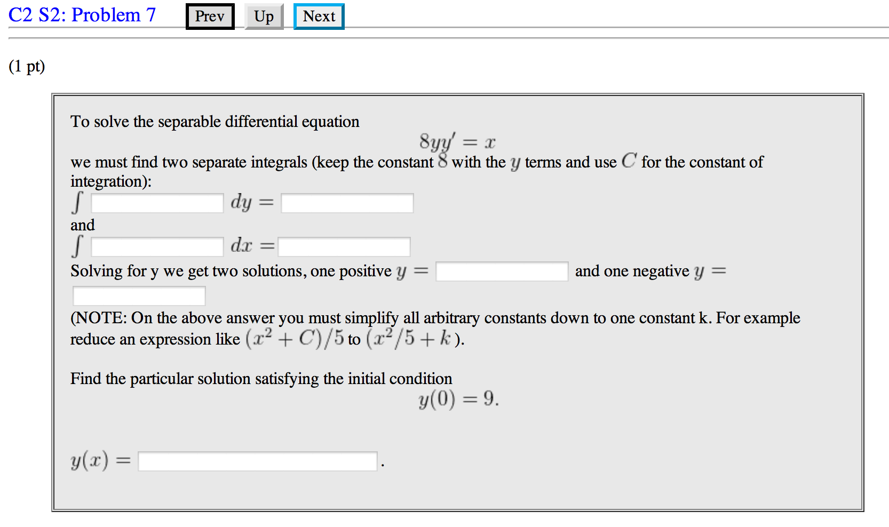The width and height of the screenshot is (889, 527).
Task: Focus the integrand field before dy
Action: point(157,203)
